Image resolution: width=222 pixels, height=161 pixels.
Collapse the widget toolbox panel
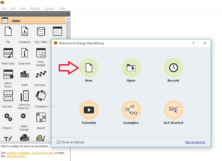tap(68, 14)
